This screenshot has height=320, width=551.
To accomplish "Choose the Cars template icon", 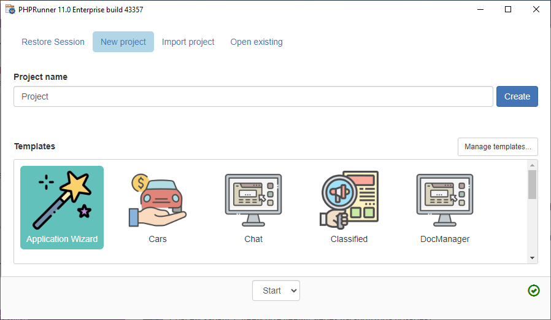I will (158, 200).
